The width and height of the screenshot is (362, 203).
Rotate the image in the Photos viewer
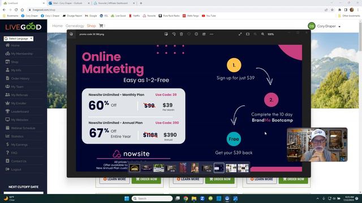[x=174, y=34]
